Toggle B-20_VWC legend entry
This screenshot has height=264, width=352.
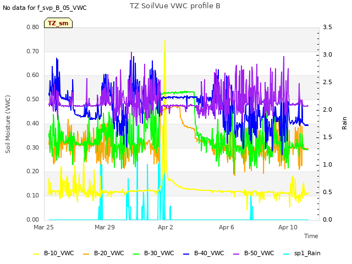pyautogui.click(x=103, y=253)
